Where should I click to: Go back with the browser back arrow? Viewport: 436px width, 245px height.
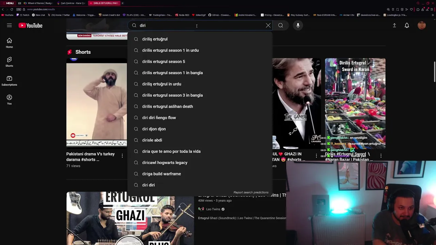tap(3, 9)
